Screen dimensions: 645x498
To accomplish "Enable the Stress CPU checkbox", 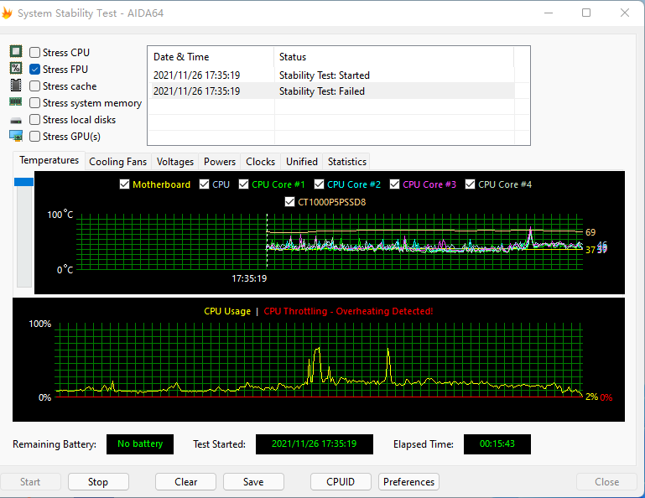I will [x=35, y=53].
